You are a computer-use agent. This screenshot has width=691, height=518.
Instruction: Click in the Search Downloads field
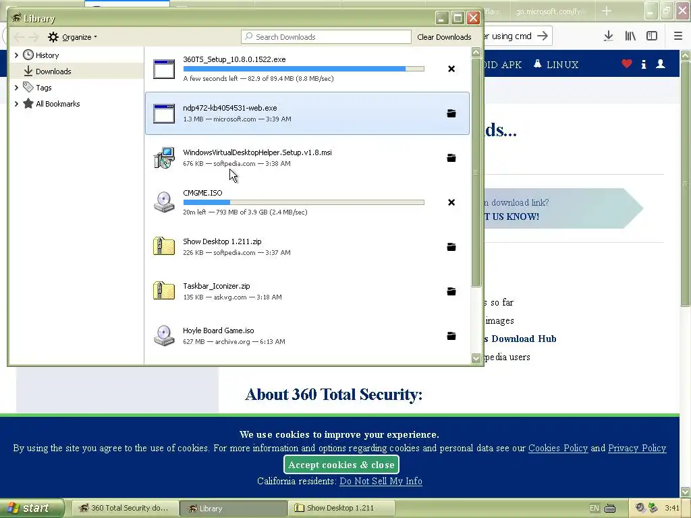(x=326, y=37)
